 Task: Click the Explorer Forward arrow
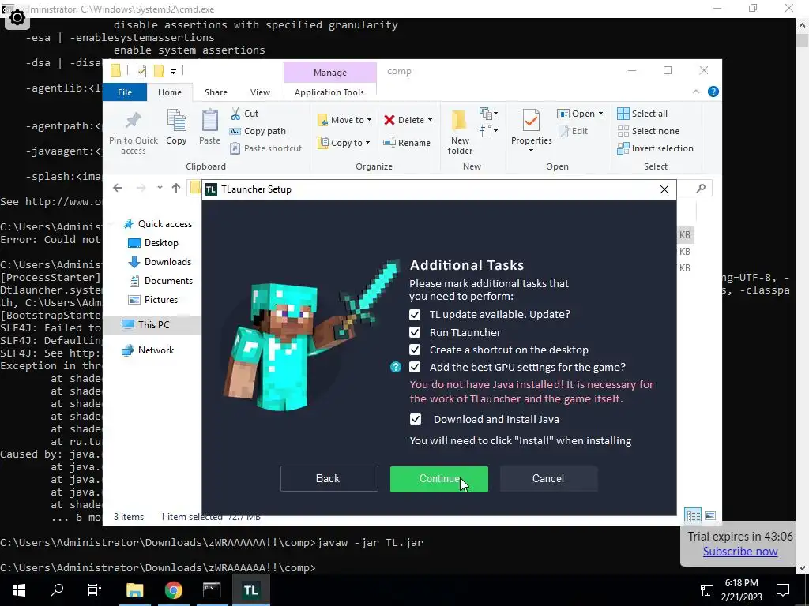click(141, 188)
